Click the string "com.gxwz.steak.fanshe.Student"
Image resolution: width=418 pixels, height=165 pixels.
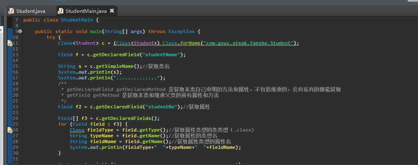pyautogui.click(x=248, y=43)
